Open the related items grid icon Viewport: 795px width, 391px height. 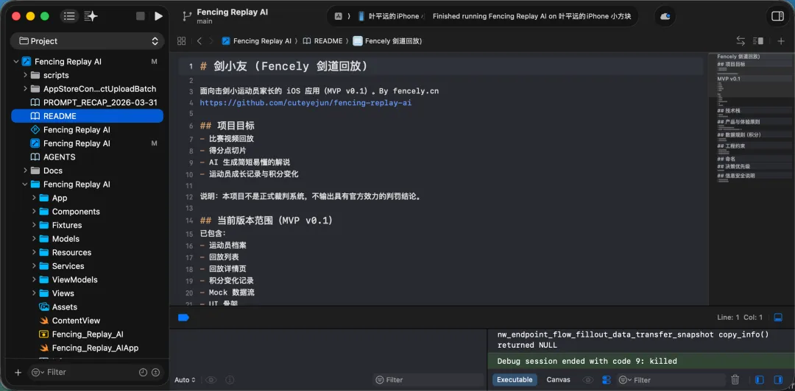click(x=182, y=41)
